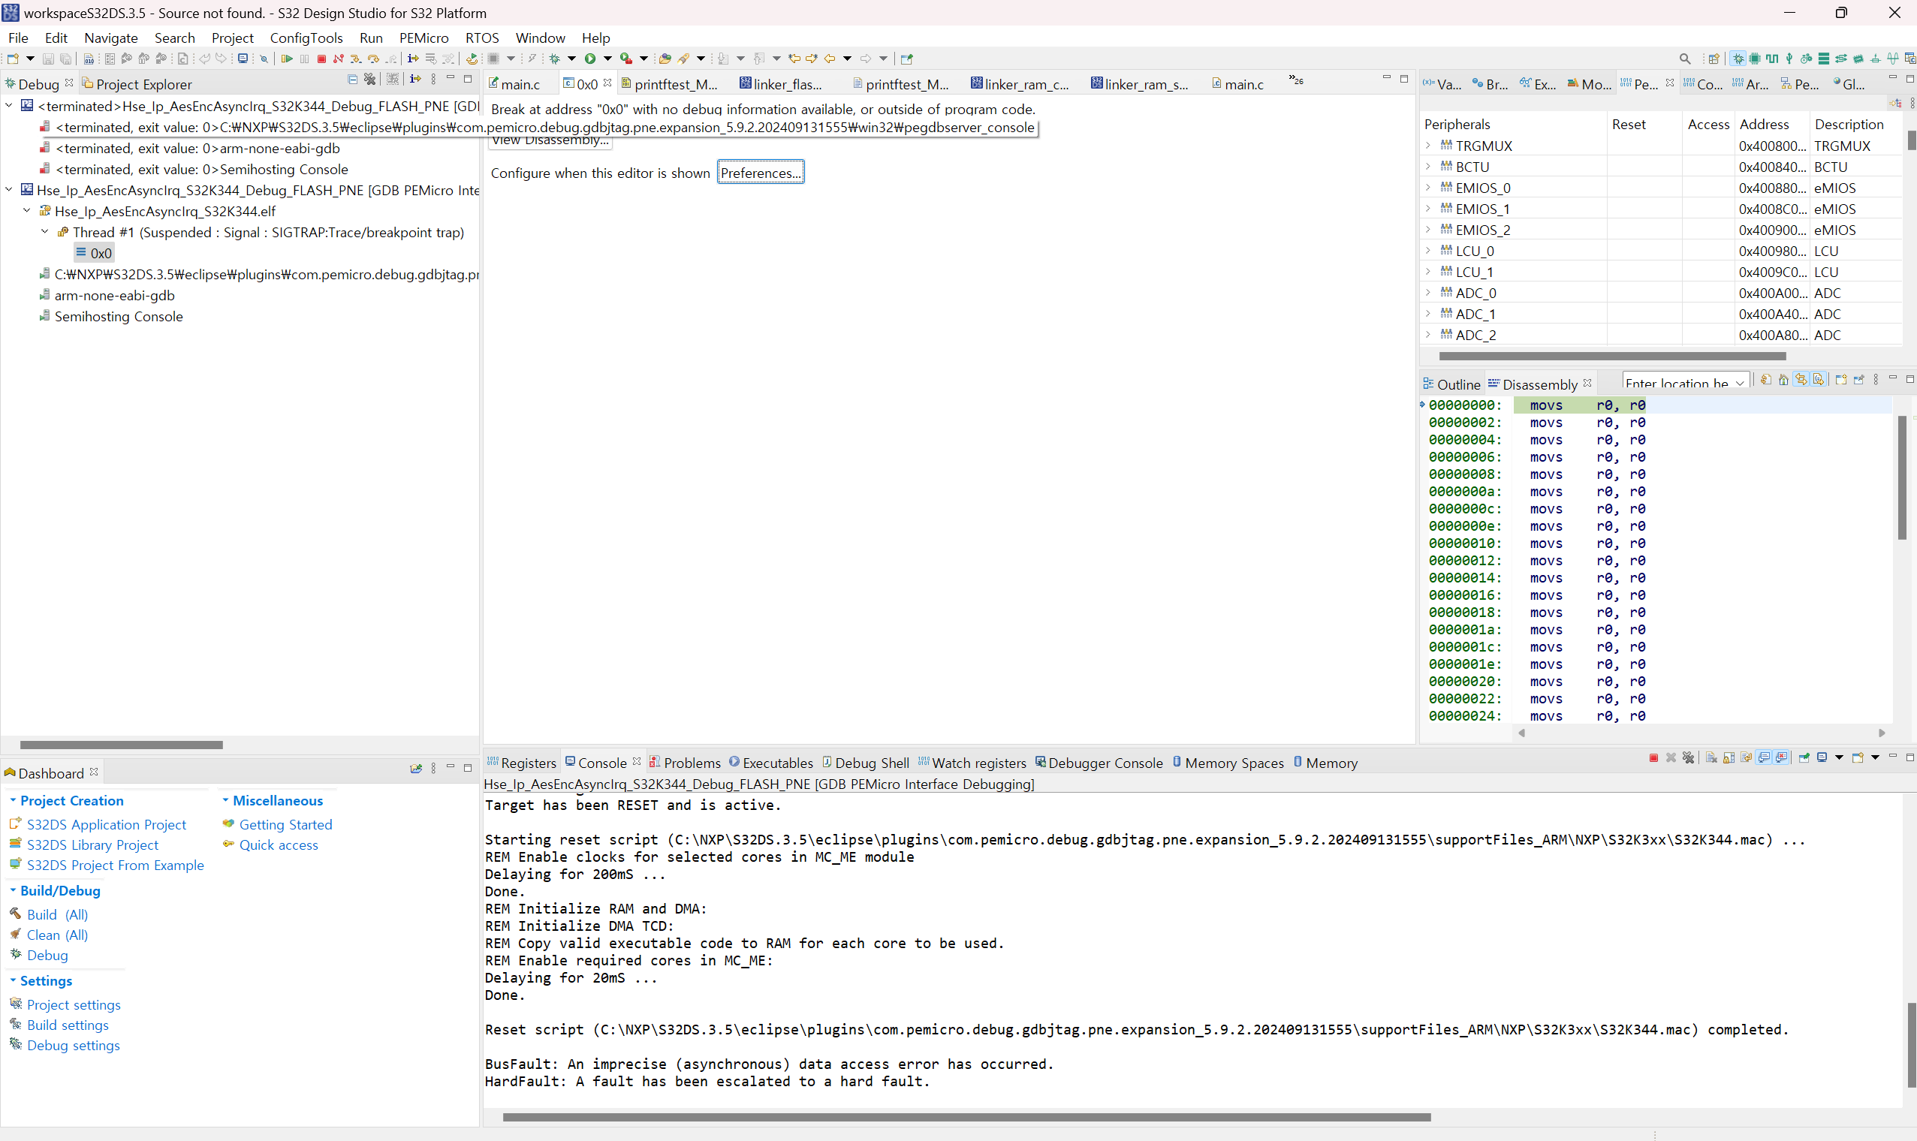
Task: Click the Step Over toolbar icon
Action: coord(372,59)
